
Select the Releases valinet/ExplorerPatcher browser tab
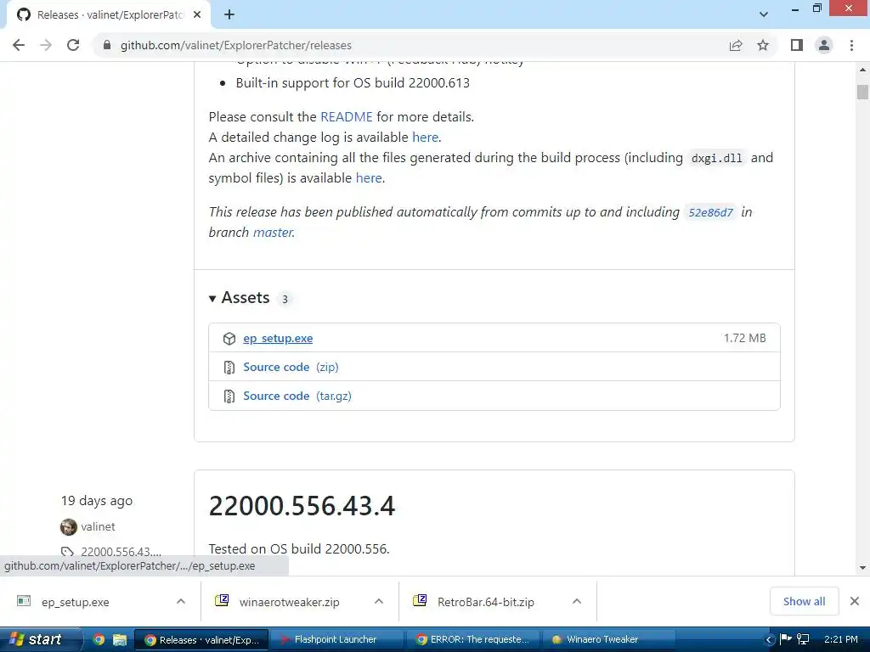click(x=108, y=15)
